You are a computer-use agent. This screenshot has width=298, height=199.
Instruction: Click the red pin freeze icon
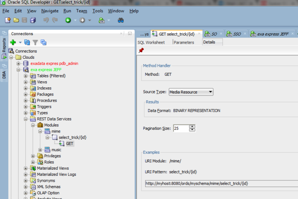coord(141,50)
